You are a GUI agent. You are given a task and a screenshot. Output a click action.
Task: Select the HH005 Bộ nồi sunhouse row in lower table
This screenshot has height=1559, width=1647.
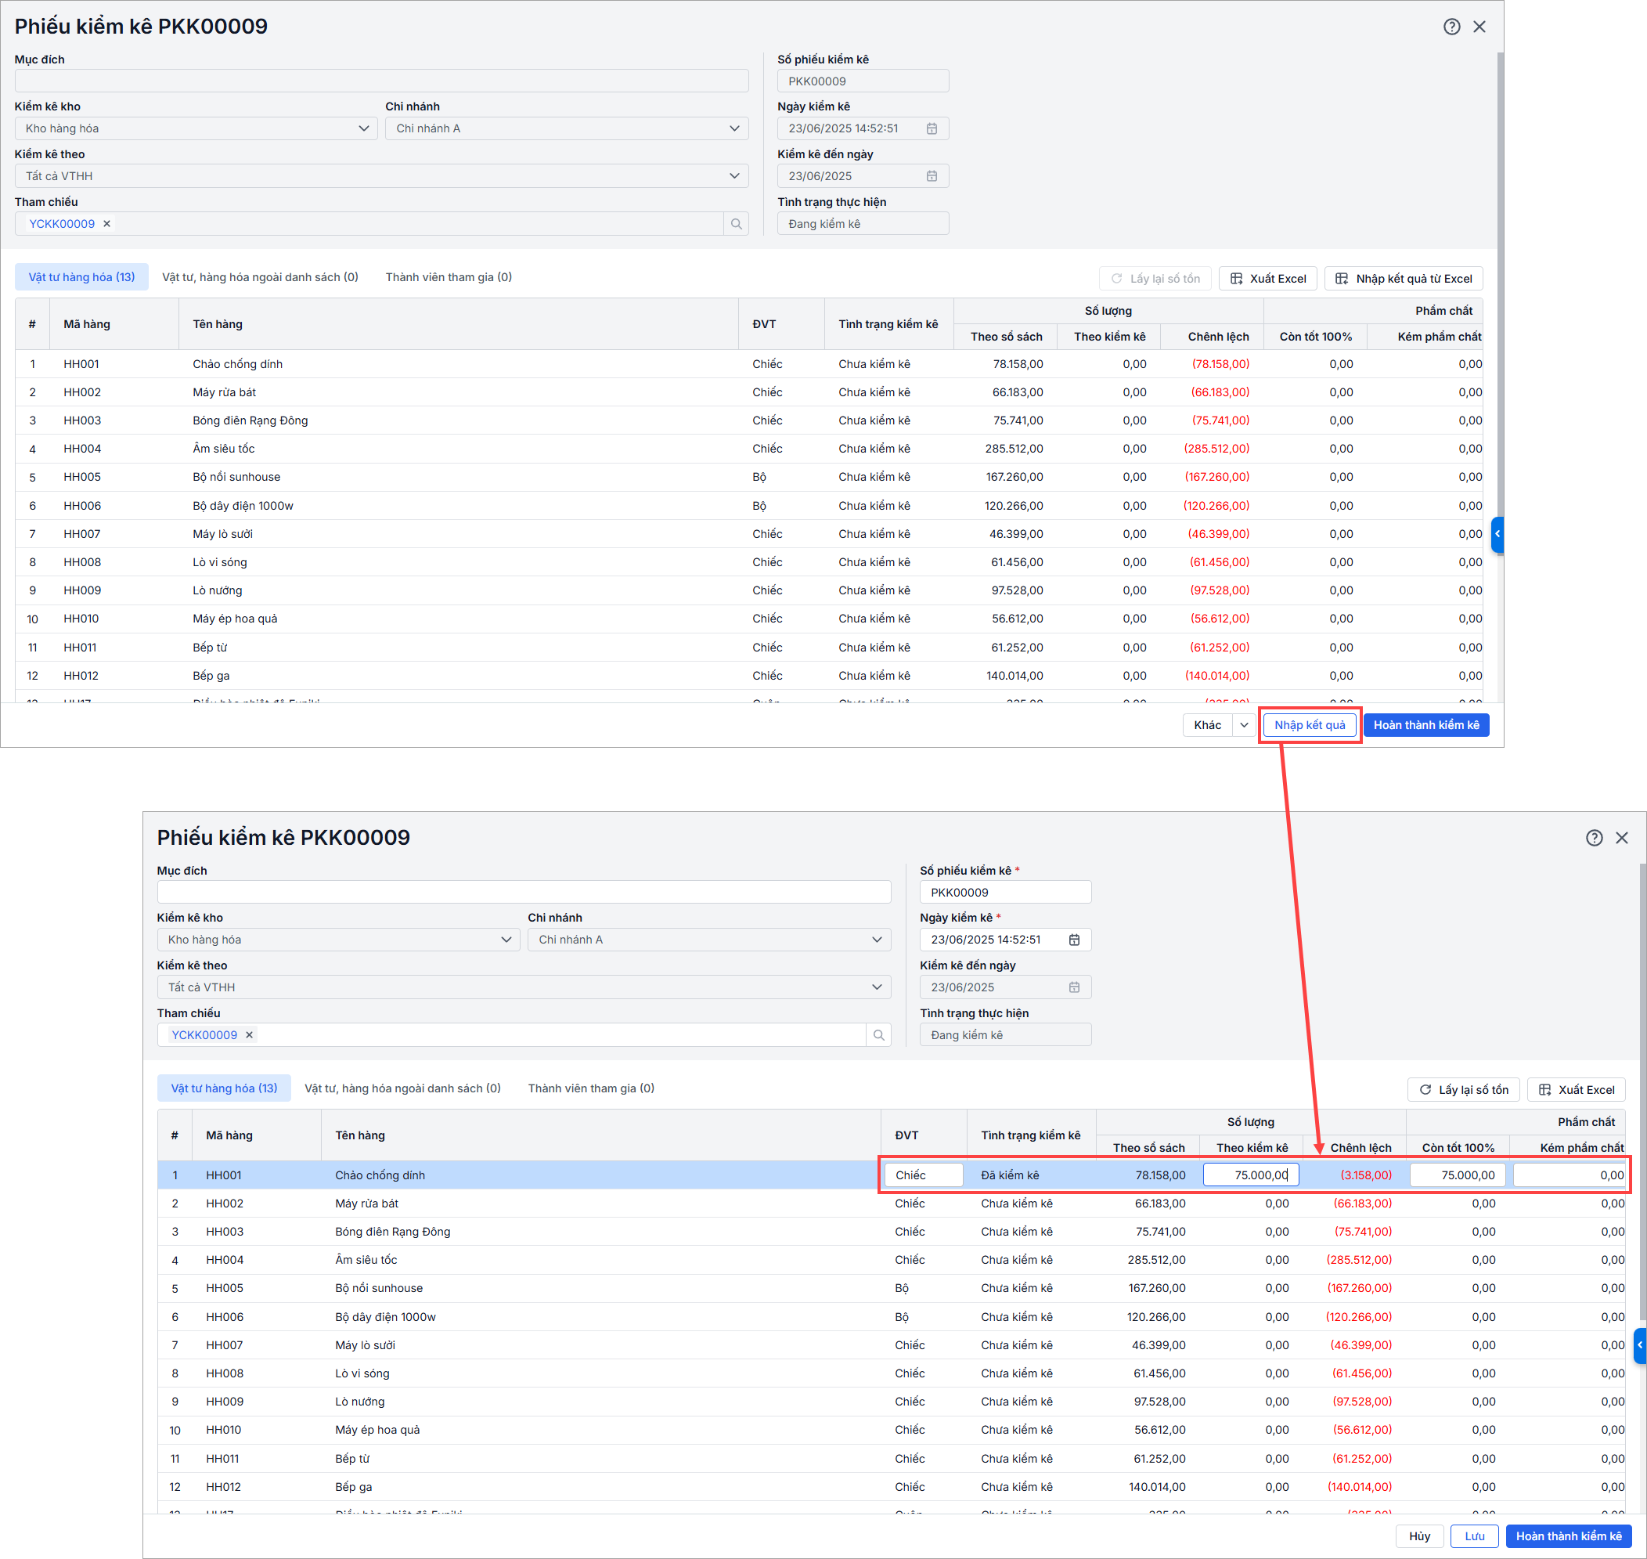point(379,1288)
